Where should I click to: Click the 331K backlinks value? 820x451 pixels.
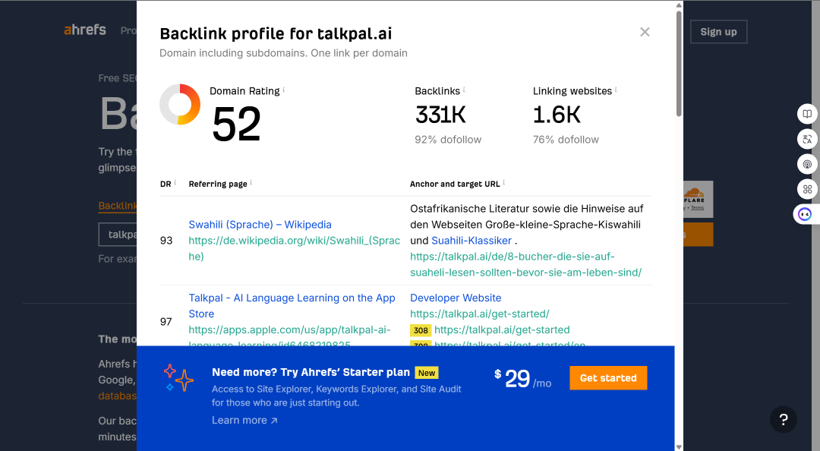point(440,115)
